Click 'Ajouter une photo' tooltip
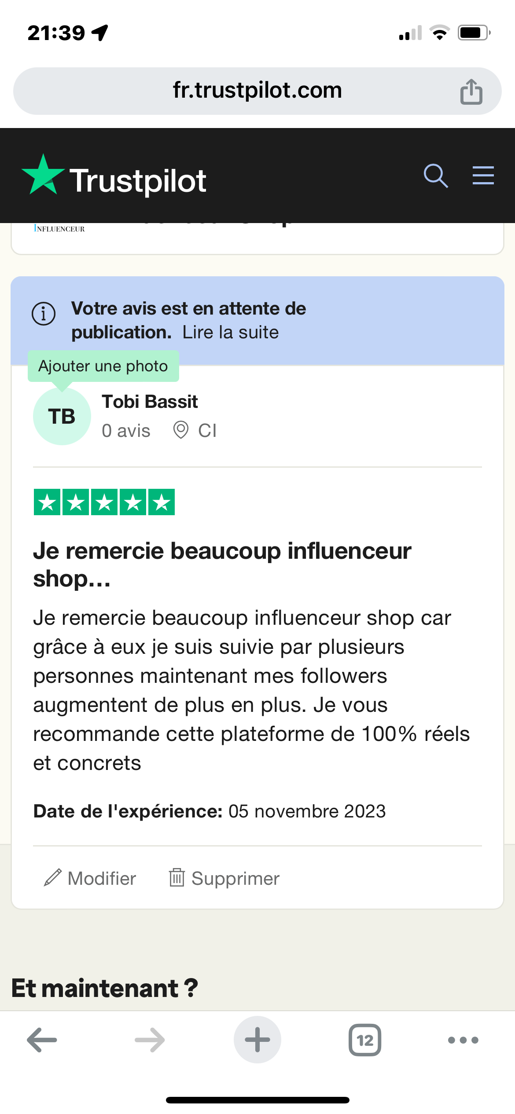 (x=103, y=366)
